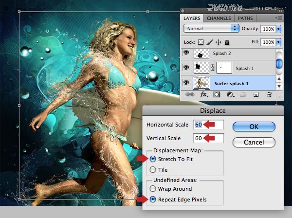Click the Surfer splash 1 layer thumbnail
292x218 pixels.
201,82
